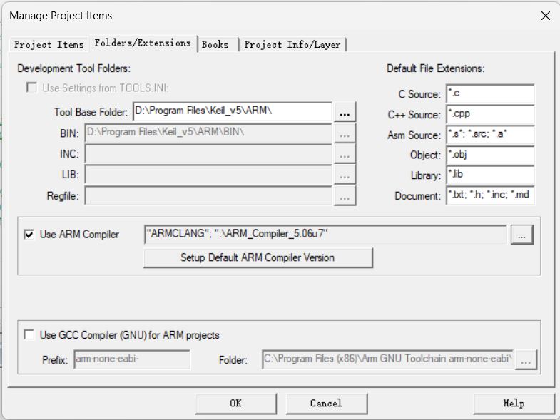The width and height of the screenshot is (560, 420).
Task: Click the LIB folder field
Action: pos(208,175)
